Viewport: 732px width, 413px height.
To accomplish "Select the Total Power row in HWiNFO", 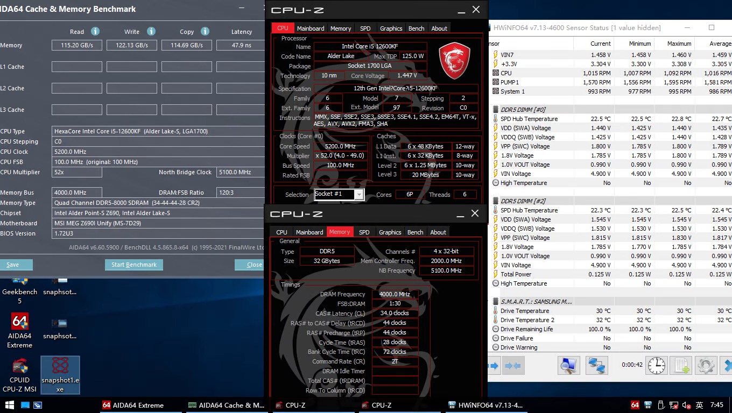I will 609,274.
